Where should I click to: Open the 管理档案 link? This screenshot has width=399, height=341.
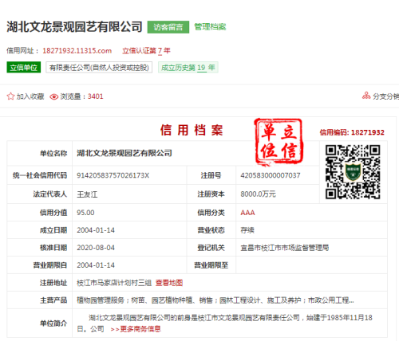click(210, 27)
